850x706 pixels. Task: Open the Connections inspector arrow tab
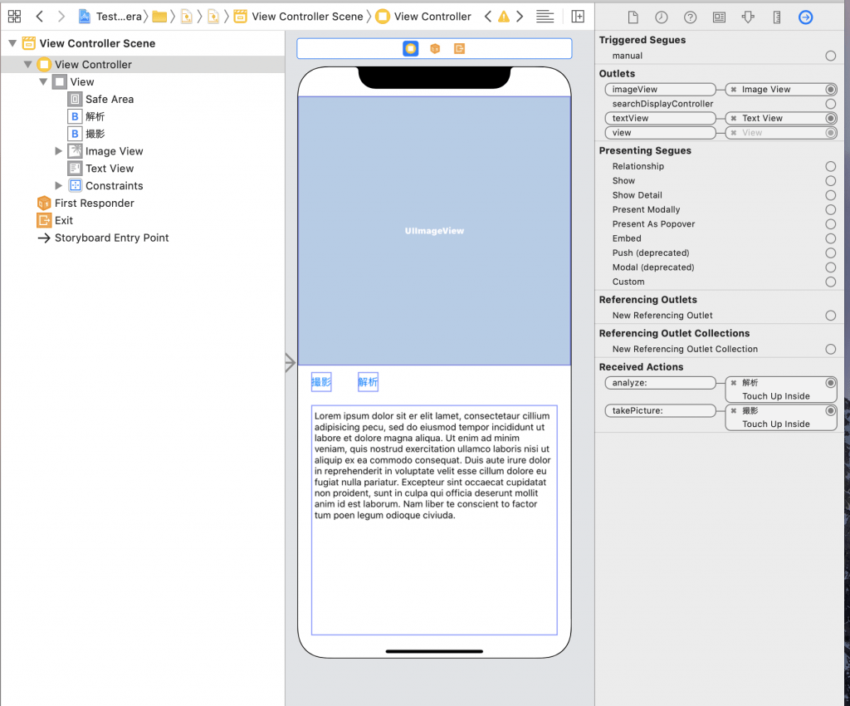[805, 17]
